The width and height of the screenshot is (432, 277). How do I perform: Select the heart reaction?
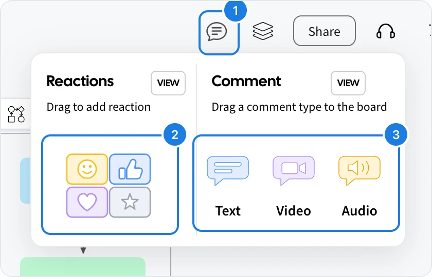coord(87,202)
